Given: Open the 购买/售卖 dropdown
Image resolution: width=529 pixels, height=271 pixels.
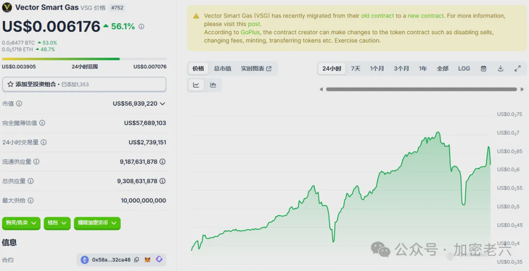Looking at the screenshot, I should pyautogui.click(x=21, y=223).
